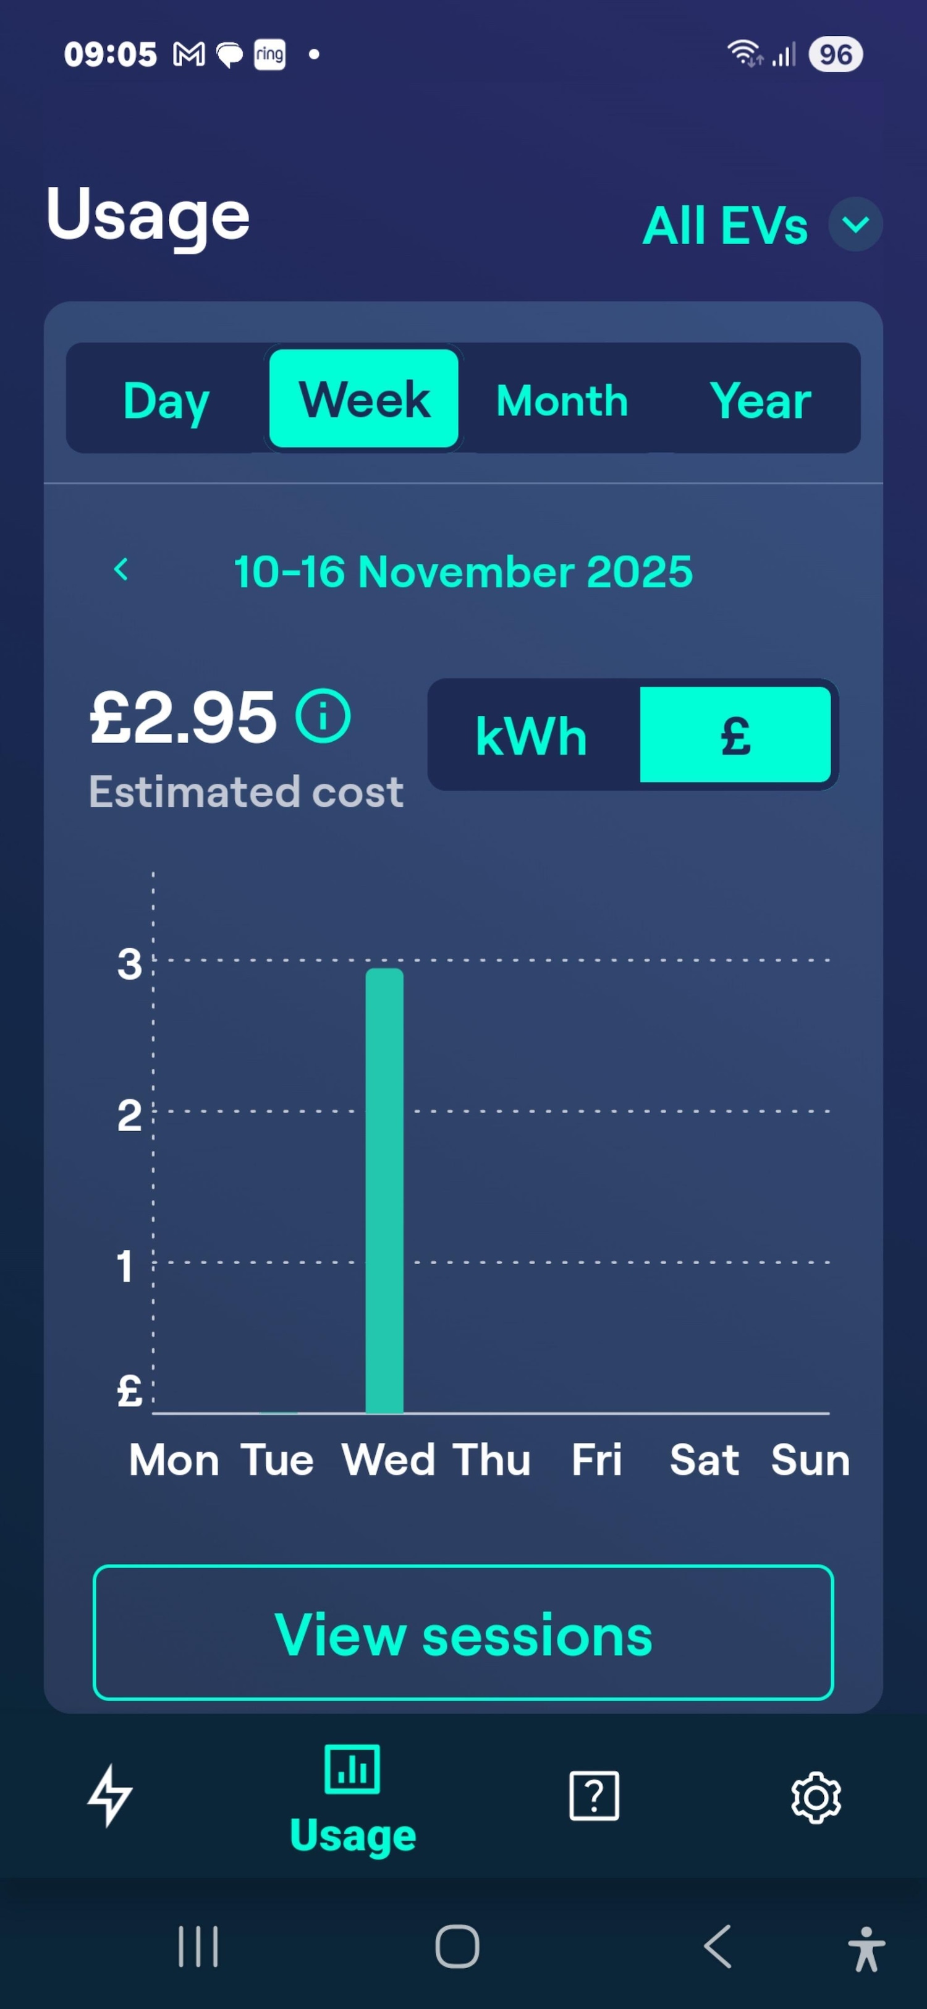Tap the 10-16 November 2025 date range
The image size is (927, 2009).
pos(463,572)
